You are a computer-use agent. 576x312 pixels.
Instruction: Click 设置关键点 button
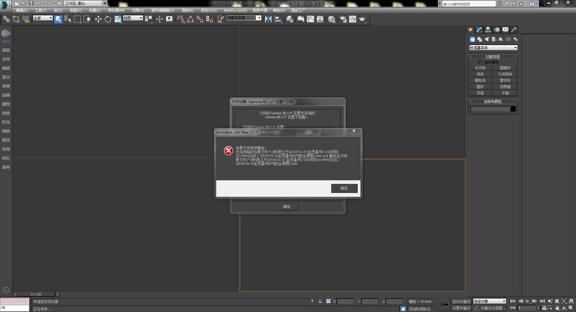click(x=461, y=308)
